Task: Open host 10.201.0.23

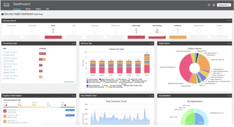Action: point(9,58)
